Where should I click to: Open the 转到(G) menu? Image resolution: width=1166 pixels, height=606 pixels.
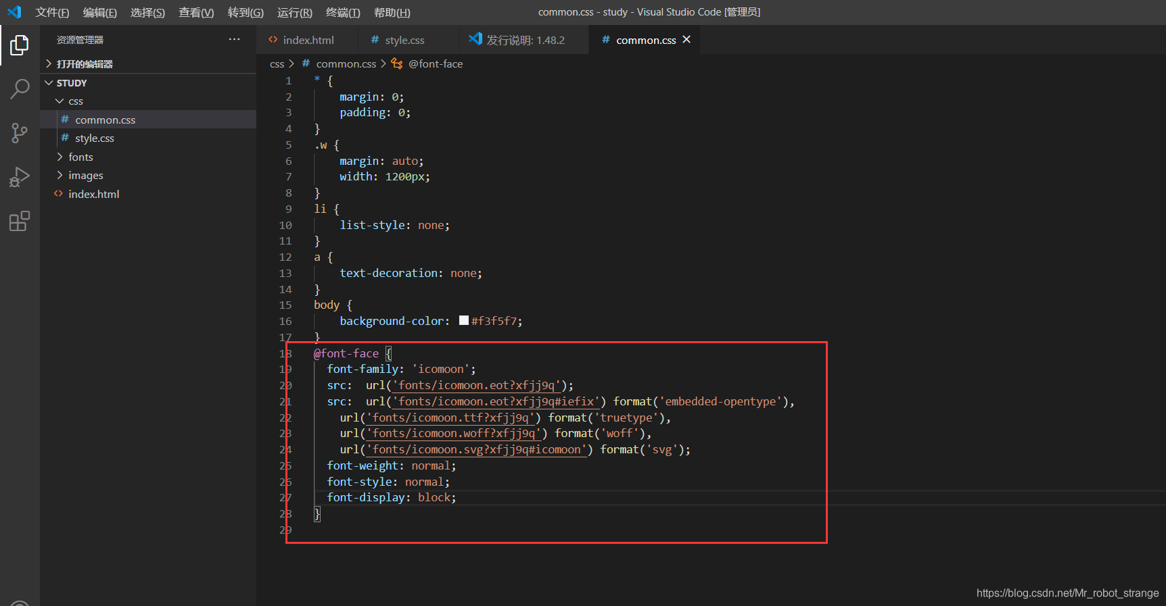coord(246,12)
